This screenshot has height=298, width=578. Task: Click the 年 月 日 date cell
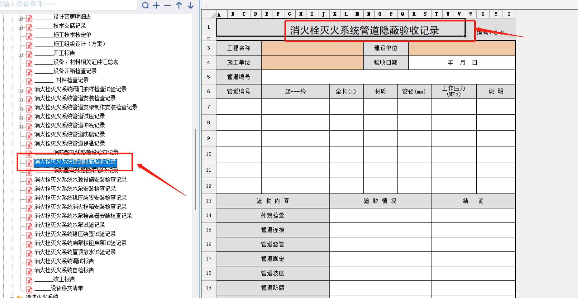(462, 62)
